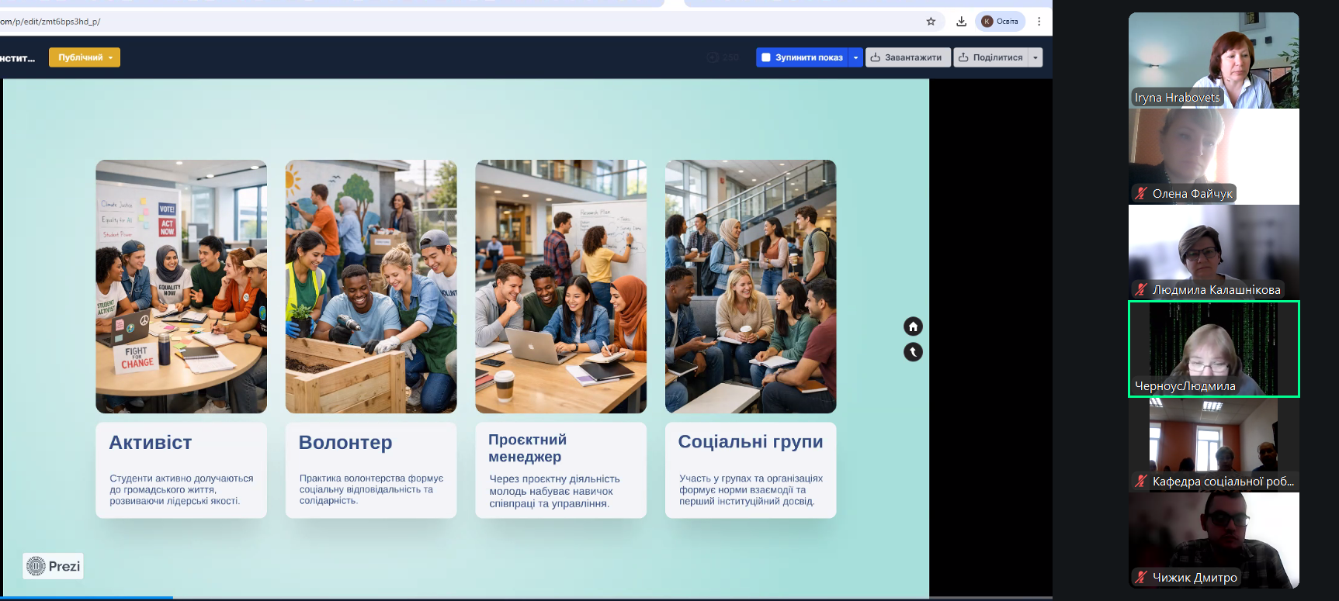
Task: Open the Освіта browser profile
Action: coord(1000,22)
